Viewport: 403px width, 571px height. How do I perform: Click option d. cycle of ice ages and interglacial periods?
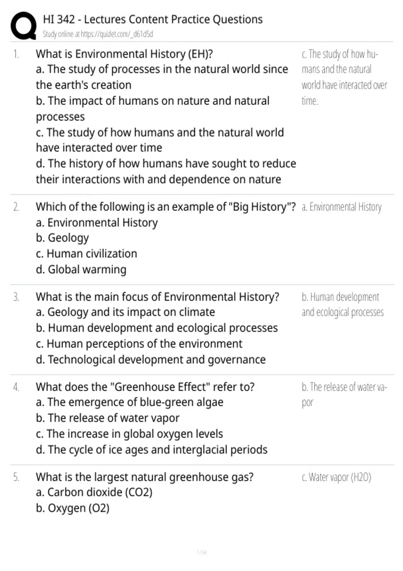click(152, 450)
